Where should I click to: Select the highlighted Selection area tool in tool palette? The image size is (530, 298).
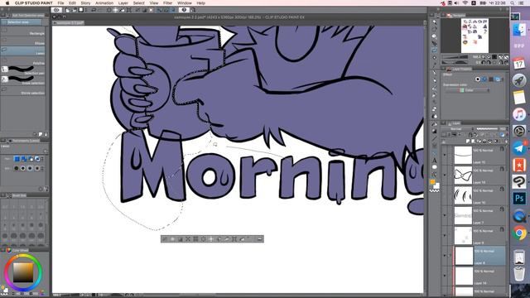point(434,50)
